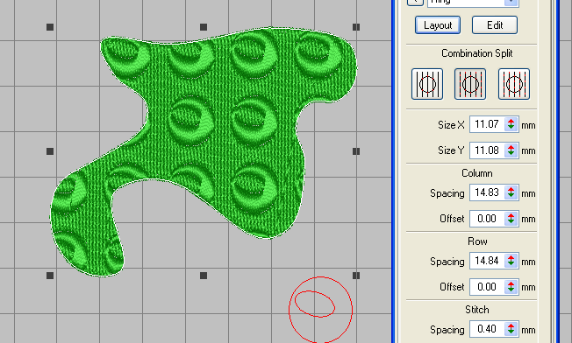The width and height of the screenshot is (572, 343).
Task: Click the Row Offset stepper arrows
Action: 511,287
